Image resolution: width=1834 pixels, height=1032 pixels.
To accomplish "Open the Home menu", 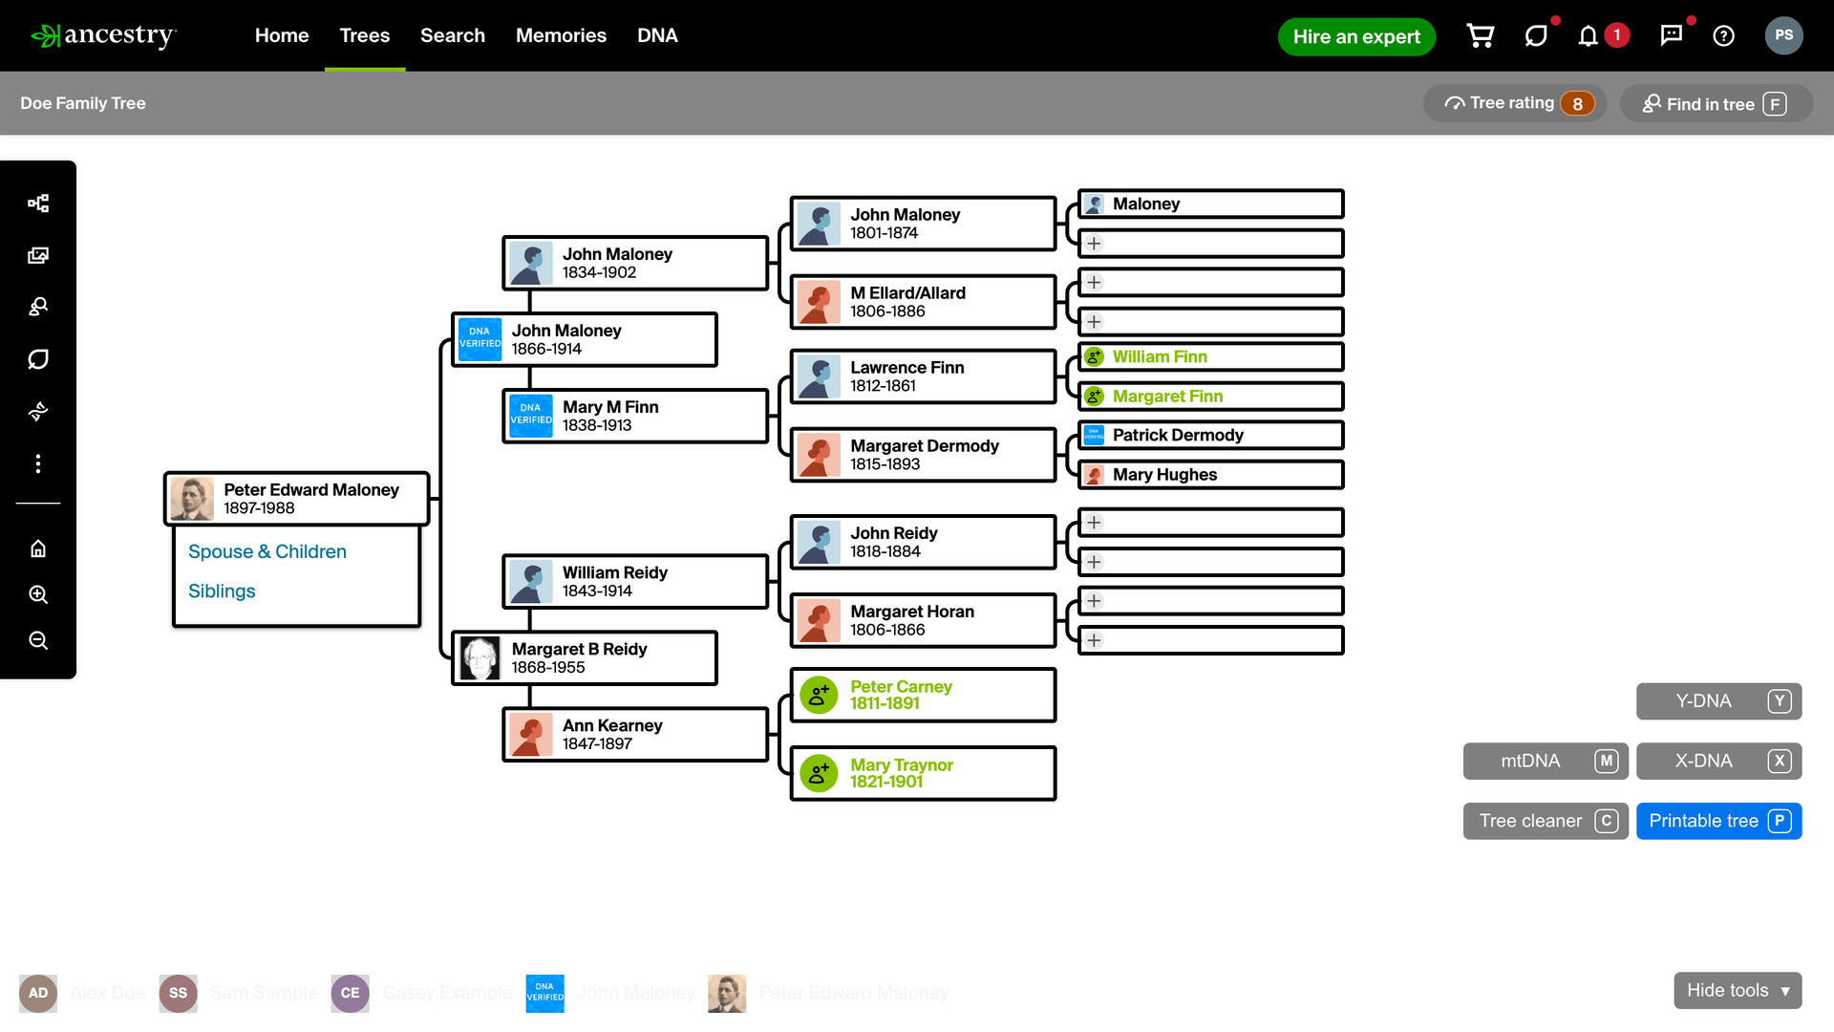I will pyautogui.click(x=282, y=35).
